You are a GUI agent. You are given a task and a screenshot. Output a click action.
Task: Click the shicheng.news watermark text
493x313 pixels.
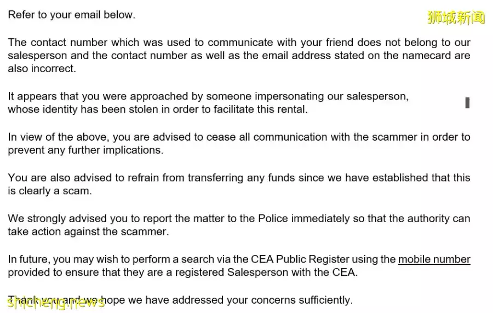coord(55,303)
